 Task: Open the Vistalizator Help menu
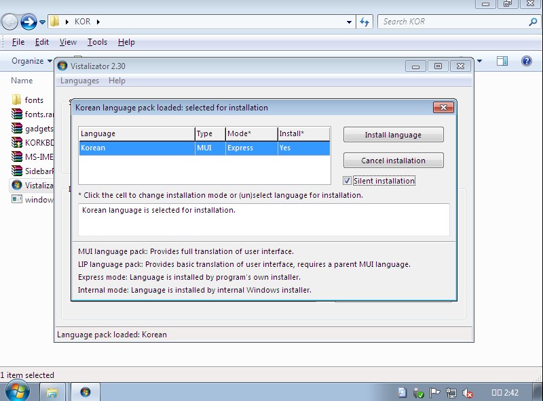point(117,81)
